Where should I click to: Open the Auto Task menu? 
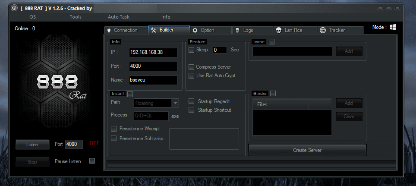pos(118,17)
